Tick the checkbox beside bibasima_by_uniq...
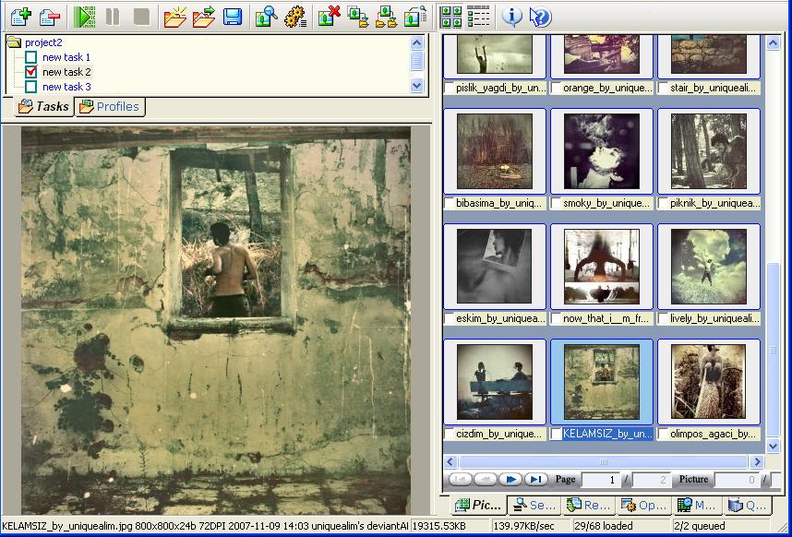 click(x=449, y=203)
